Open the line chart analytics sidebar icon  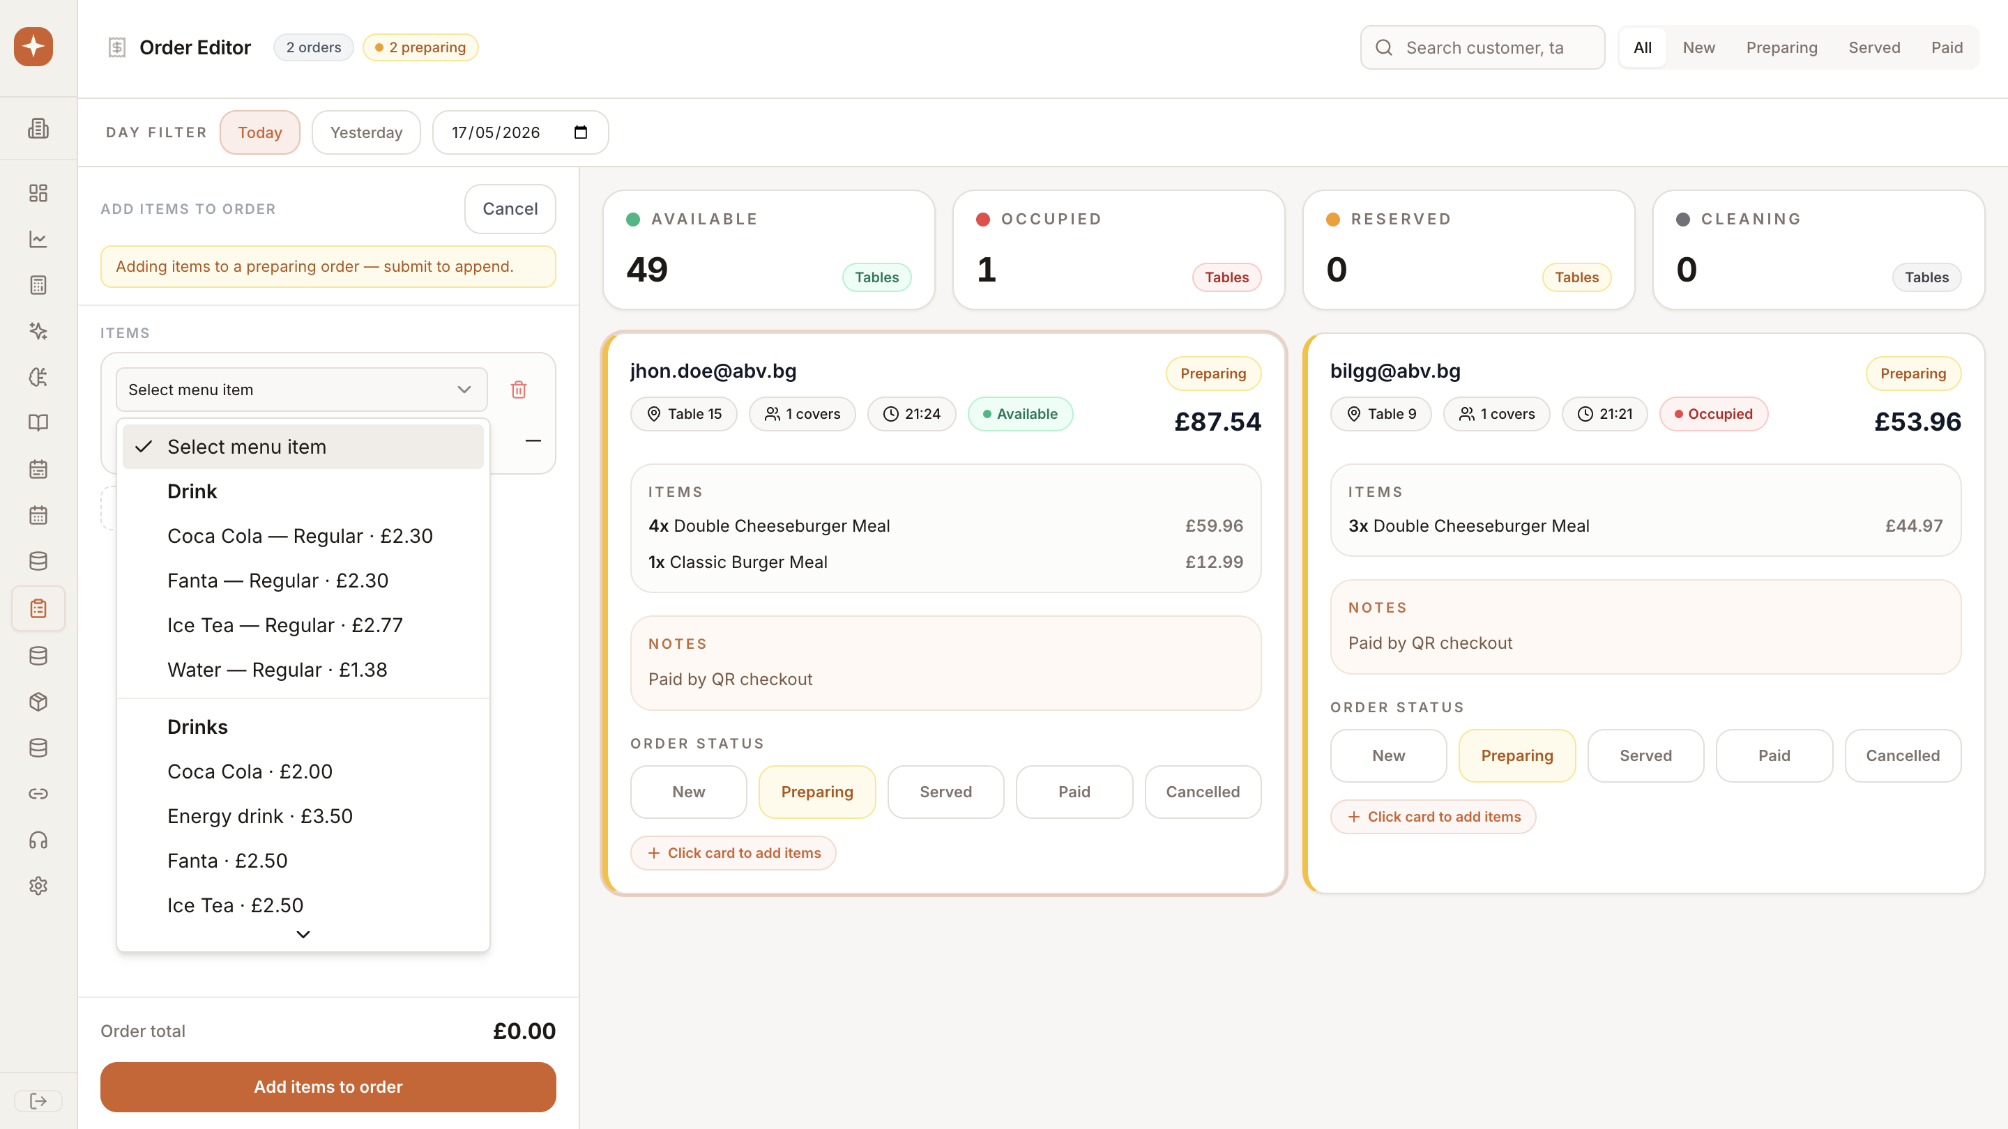point(38,238)
